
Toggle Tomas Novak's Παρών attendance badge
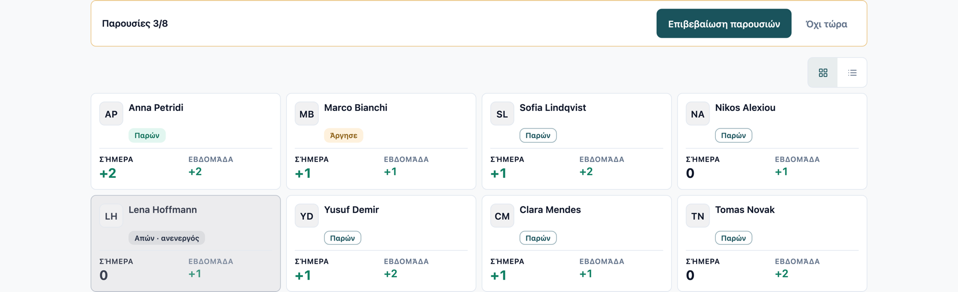click(x=733, y=238)
